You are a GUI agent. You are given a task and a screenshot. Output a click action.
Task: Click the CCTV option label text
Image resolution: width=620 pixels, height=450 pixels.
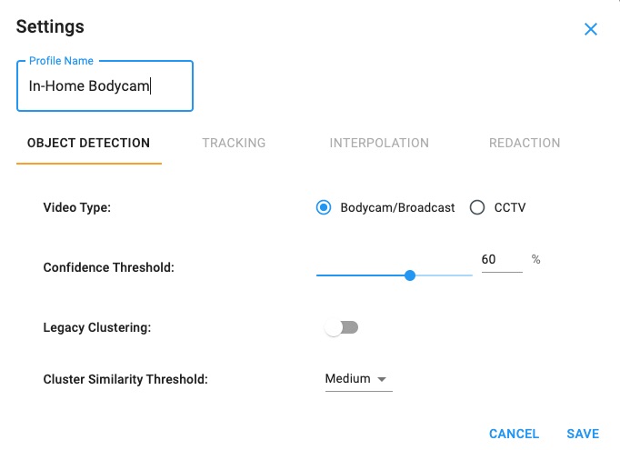click(x=510, y=207)
